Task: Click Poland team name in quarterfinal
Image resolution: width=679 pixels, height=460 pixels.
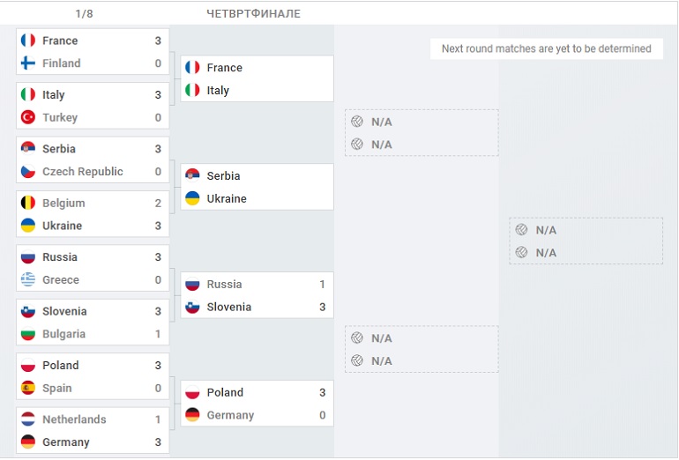Action: (x=225, y=392)
